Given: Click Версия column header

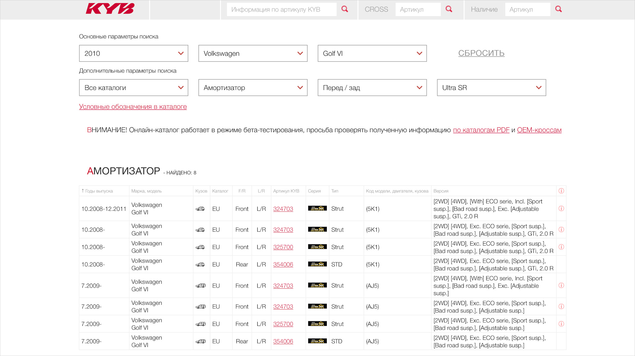Looking at the screenshot, I should click(441, 191).
